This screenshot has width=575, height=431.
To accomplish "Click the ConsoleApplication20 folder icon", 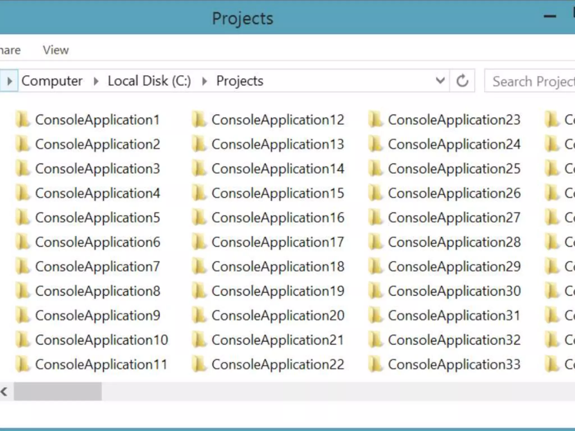I will click(x=199, y=315).
